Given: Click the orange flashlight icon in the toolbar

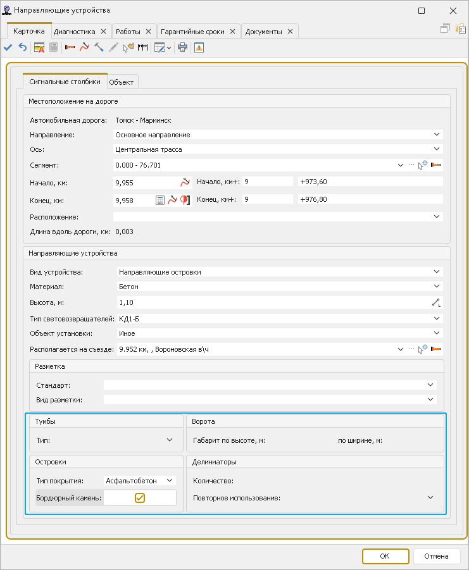Looking at the screenshot, I should (70, 47).
